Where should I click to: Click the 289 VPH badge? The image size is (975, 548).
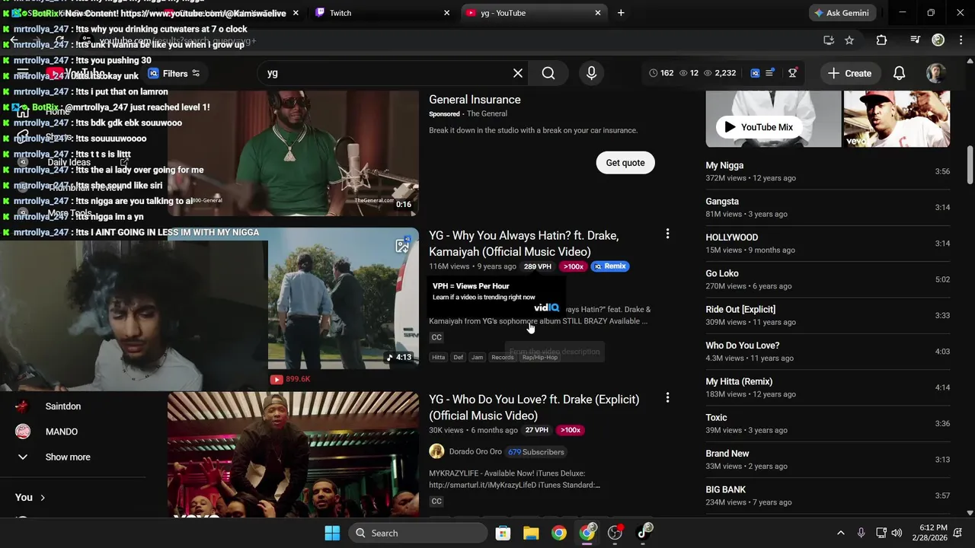[x=537, y=266]
